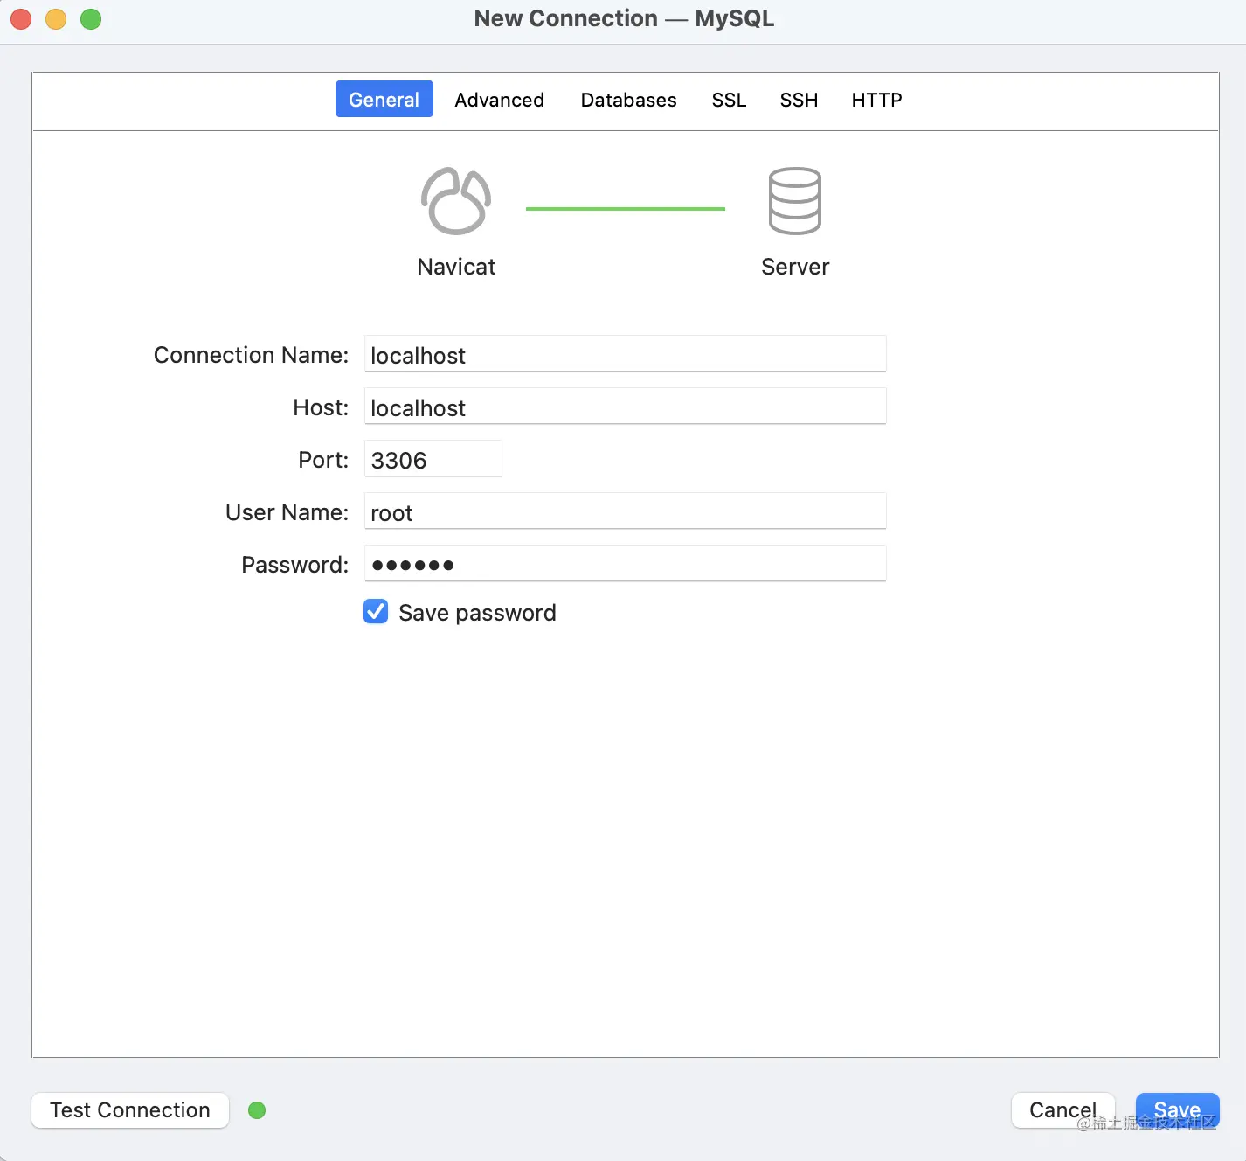Switch to the SSL tab

[730, 100]
